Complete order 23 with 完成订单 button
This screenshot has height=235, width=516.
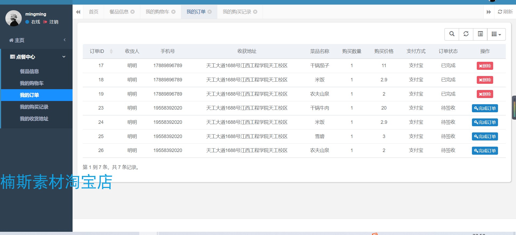point(485,108)
